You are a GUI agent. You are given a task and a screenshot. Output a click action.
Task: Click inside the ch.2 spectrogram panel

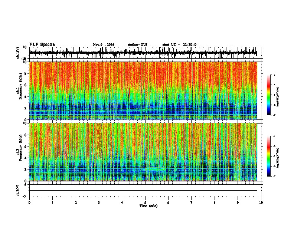[x=143, y=152]
